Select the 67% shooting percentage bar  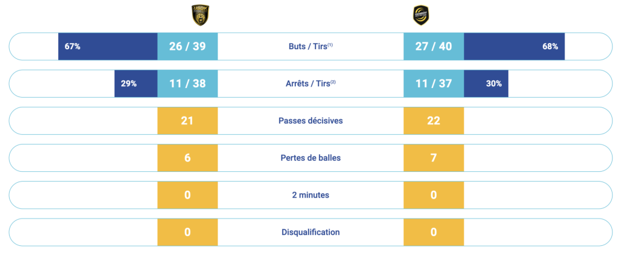pos(108,46)
